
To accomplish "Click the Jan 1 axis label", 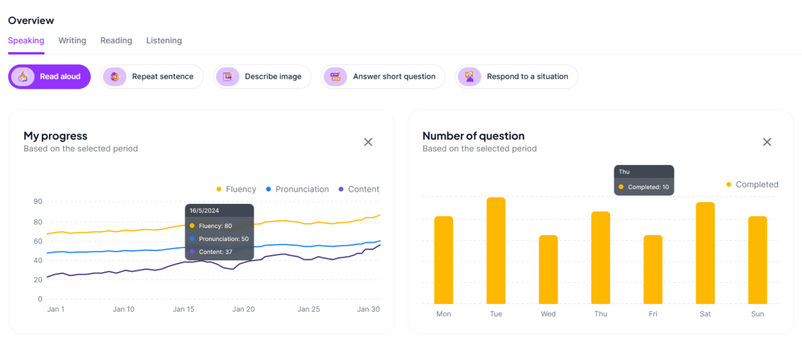I will [56, 309].
